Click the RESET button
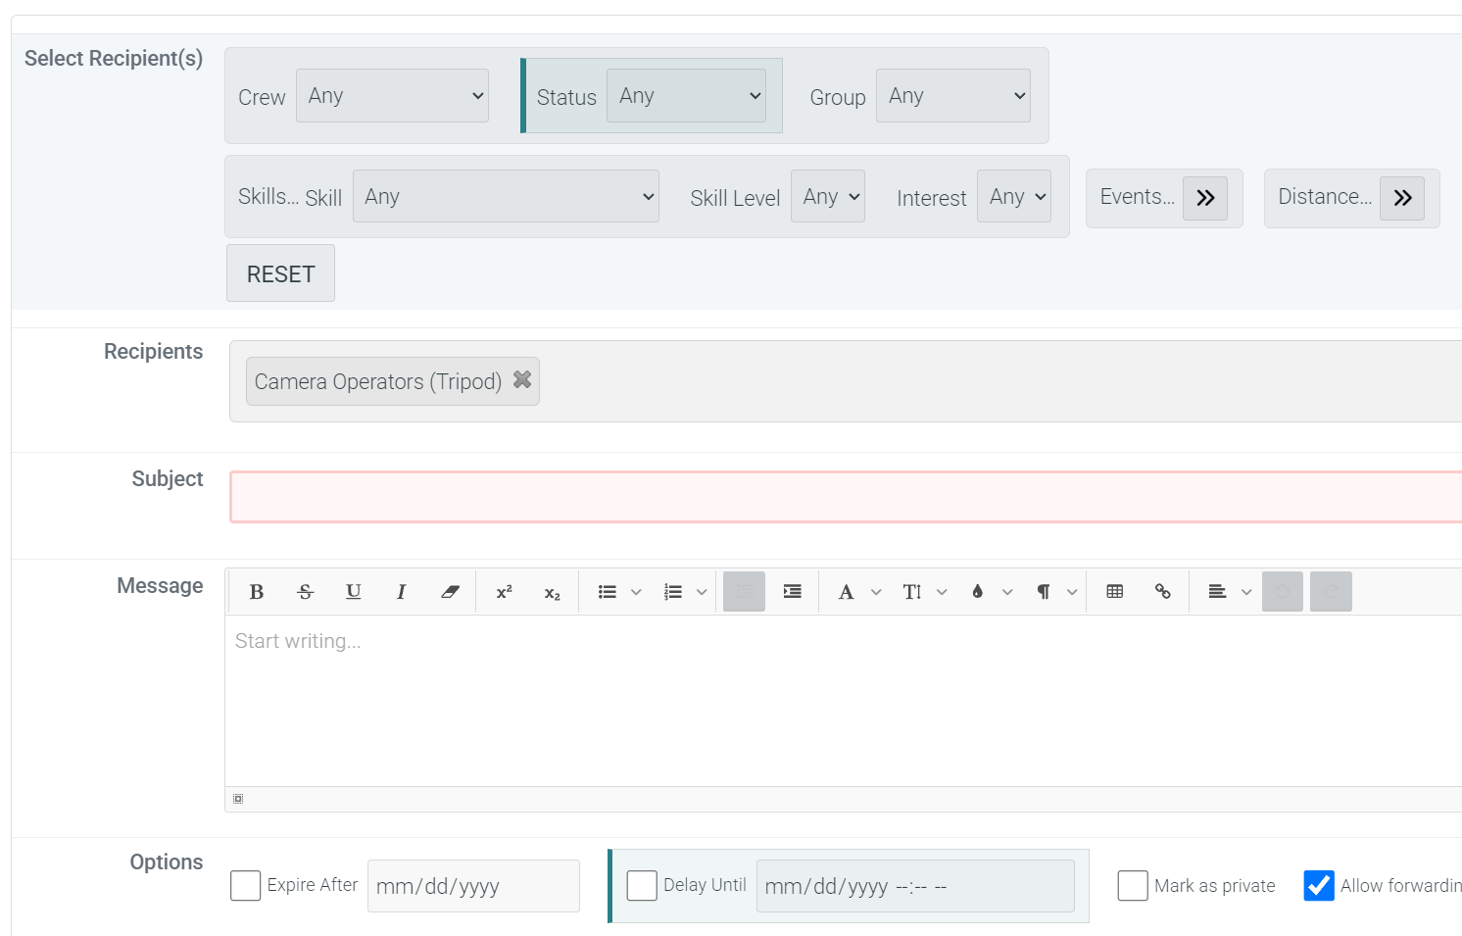This screenshot has width=1462, height=936. [280, 273]
